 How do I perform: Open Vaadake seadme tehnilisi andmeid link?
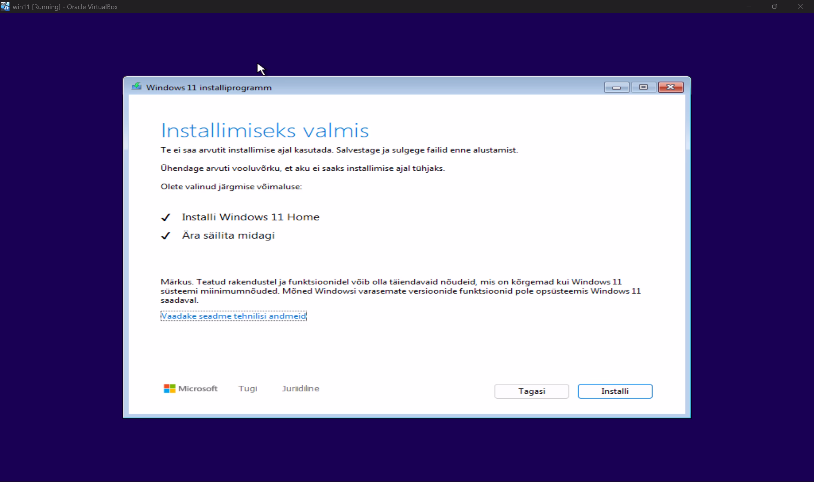pyautogui.click(x=233, y=316)
